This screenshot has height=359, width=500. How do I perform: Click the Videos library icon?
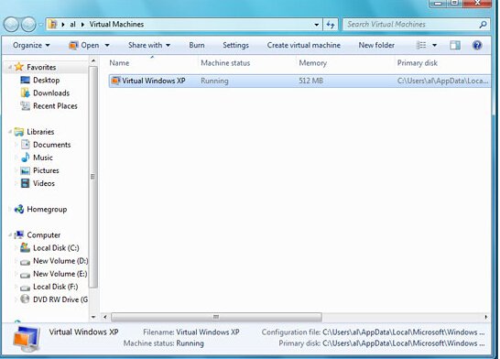pos(25,183)
